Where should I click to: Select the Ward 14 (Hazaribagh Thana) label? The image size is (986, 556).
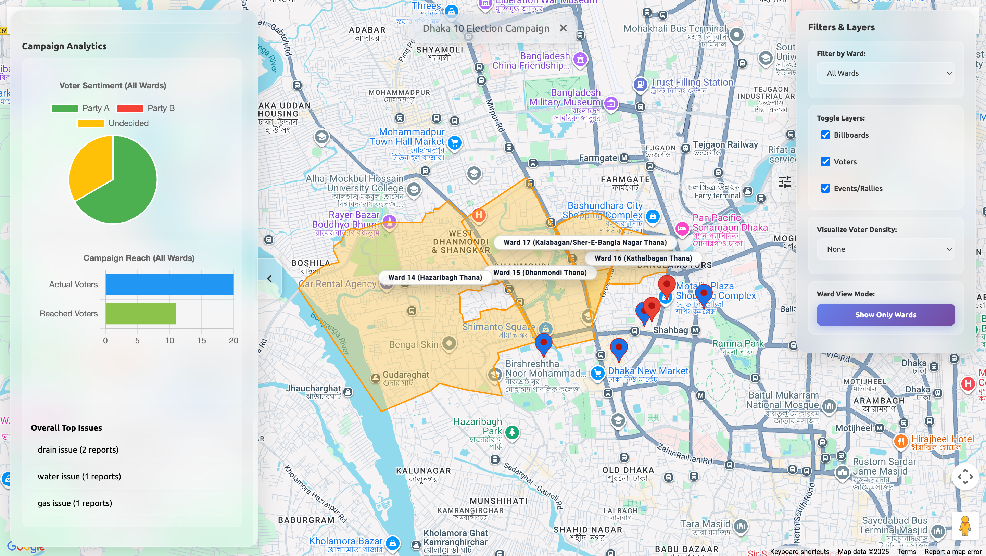click(x=435, y=277)
